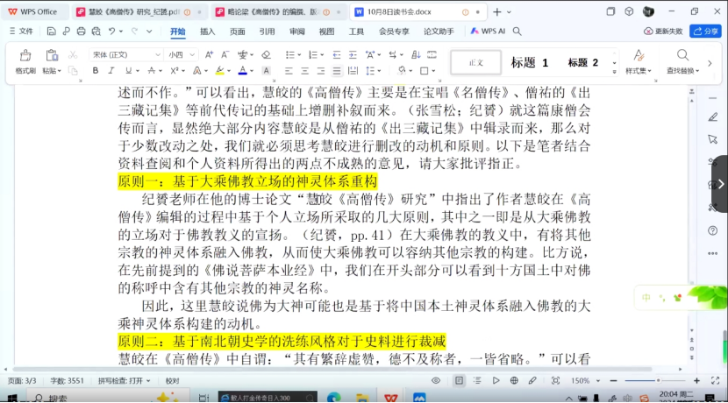
Task: Align text to the left
Action: pyautogui.click(x=289, y=71)
